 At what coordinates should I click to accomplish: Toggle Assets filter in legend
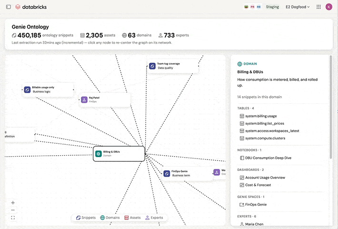click(132, 218)
